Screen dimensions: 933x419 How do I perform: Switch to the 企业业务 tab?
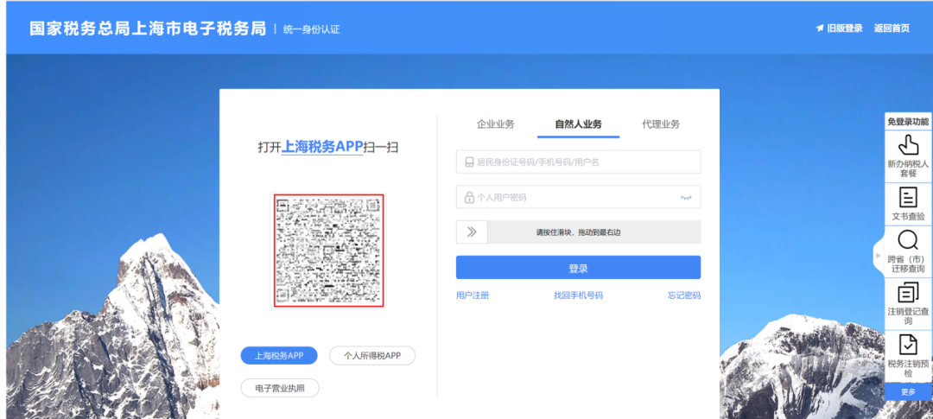pos(495,124)
